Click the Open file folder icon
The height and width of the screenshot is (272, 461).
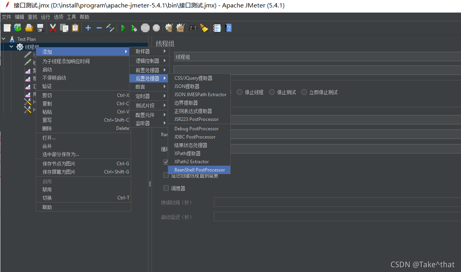pyautogui.click(x=29, y=28)
